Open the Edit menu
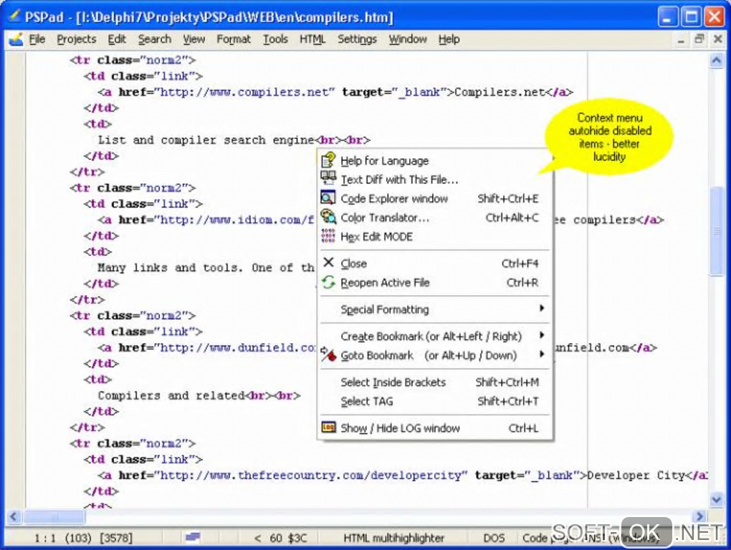This screenshot has height=550, width=731. point(117,39)
